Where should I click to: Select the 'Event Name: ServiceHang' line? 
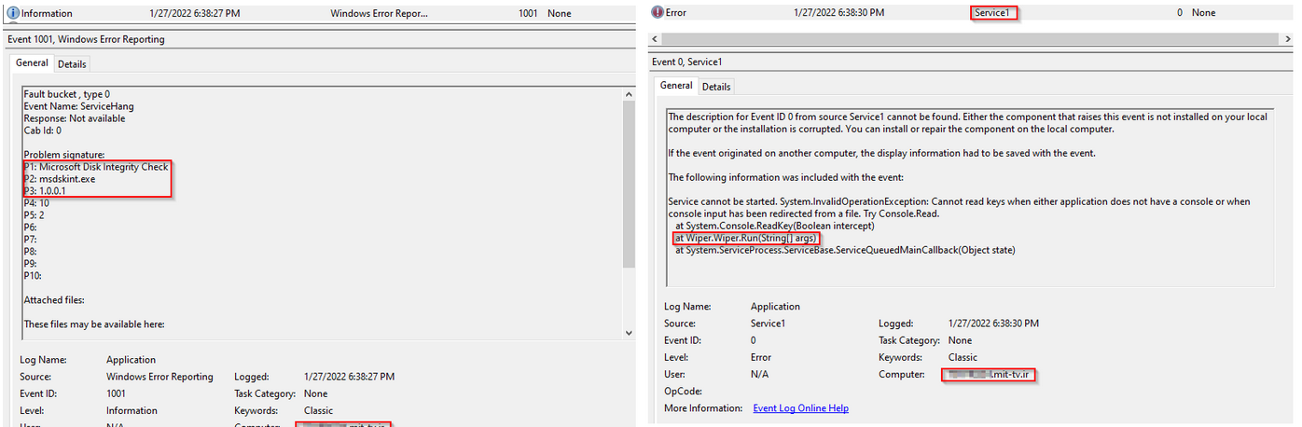pos(78,106)
